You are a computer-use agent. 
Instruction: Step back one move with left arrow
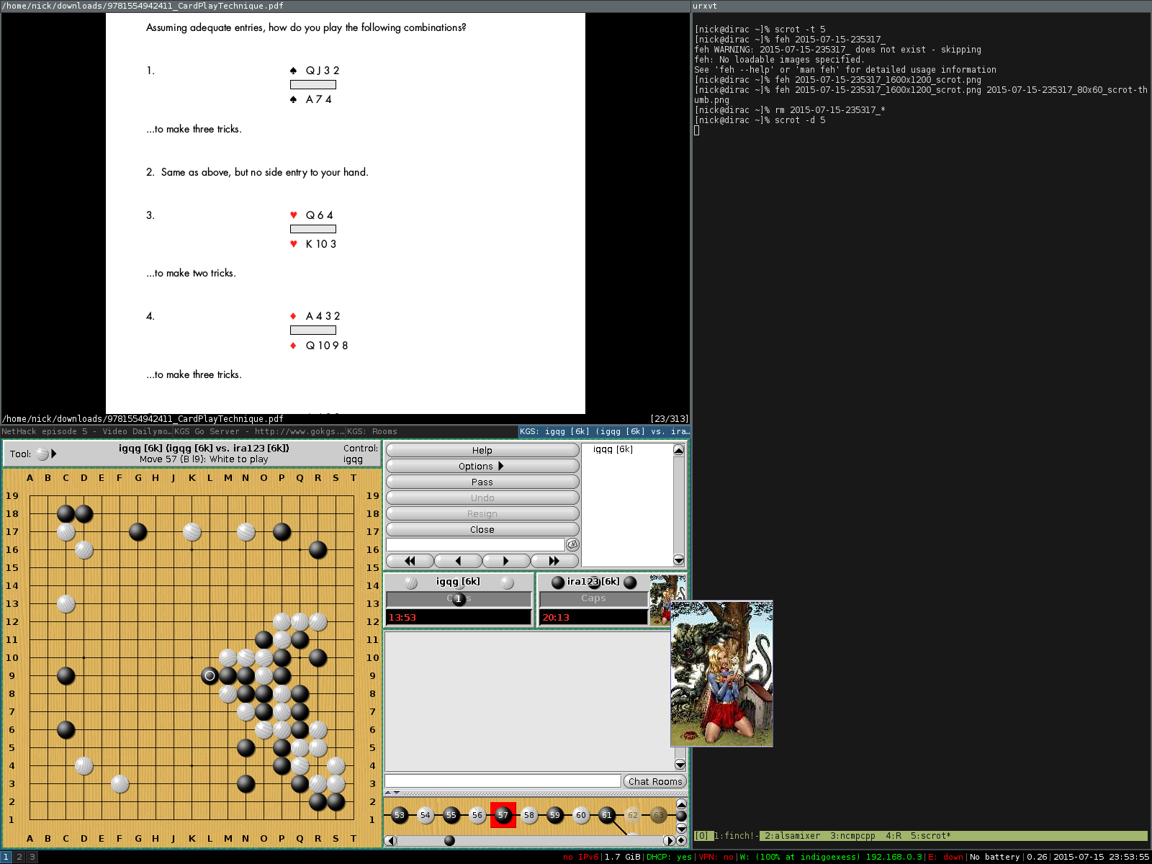(458, 560)
